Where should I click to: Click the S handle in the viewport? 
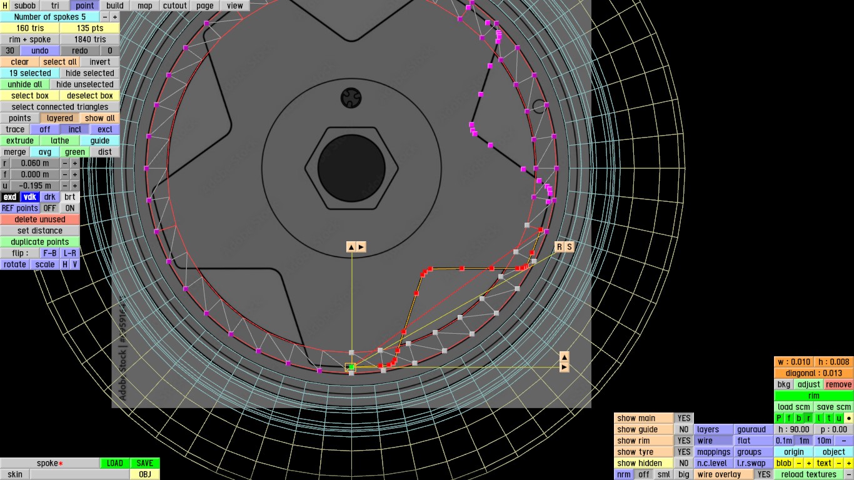(570, 247)
